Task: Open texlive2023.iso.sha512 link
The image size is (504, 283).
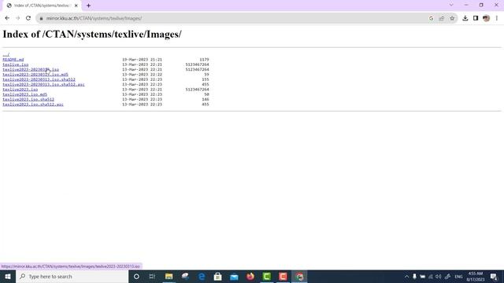Action: pyautogui.click(x=28, y=99)
